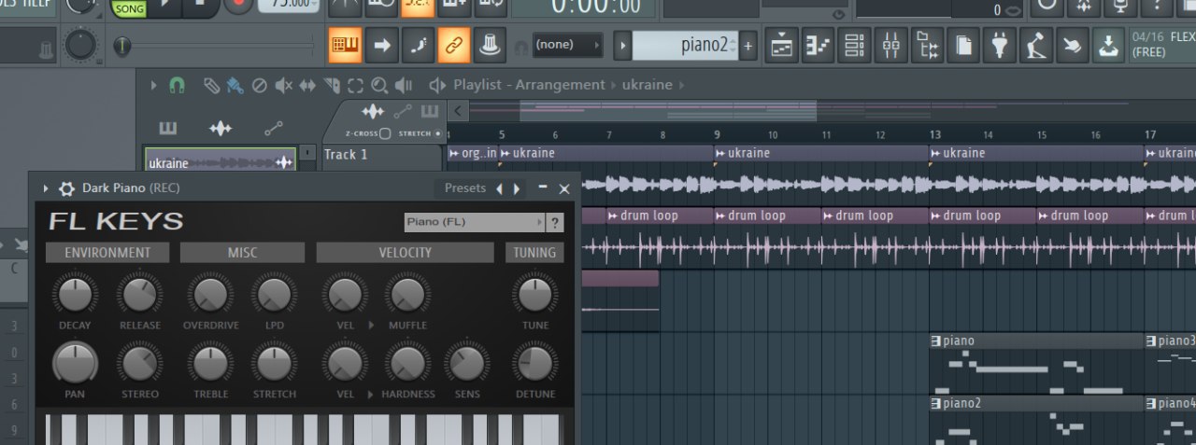Toggle link multilink to controllers chain icon
Screen dimensions: 1196x445
pyautogui.click(x=454, y=45)
